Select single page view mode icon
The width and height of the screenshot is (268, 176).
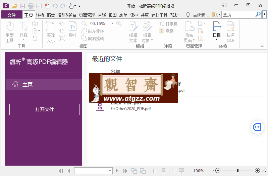tap(155, 171)
